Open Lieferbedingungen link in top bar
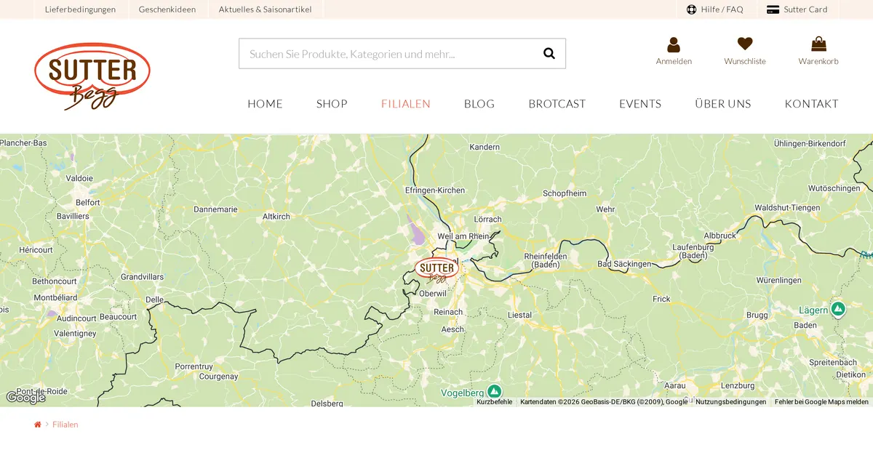Viewport: 873px width, 458px height. (x=80, y=9)
